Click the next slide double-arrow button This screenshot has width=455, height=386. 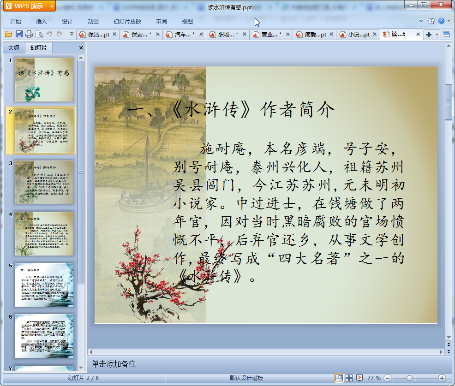pos(449,351)
